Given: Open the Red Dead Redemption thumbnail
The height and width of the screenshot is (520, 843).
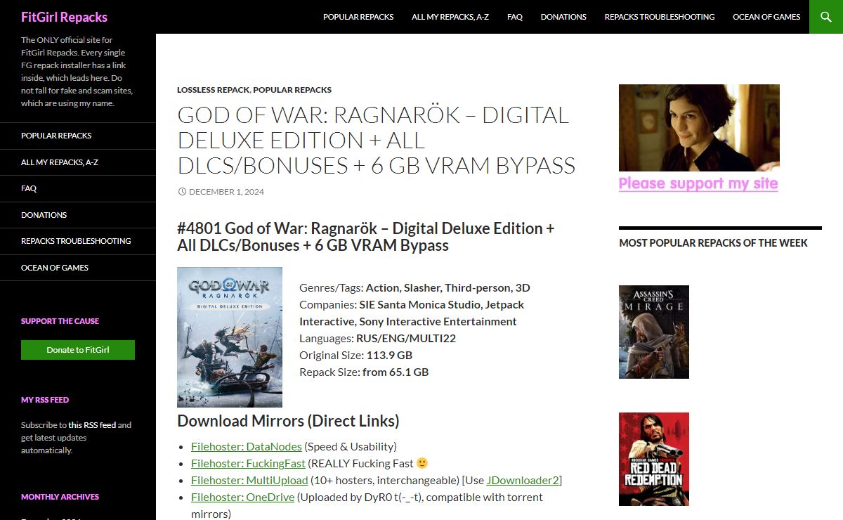Looking at the screenshot, I should (654, 459).
